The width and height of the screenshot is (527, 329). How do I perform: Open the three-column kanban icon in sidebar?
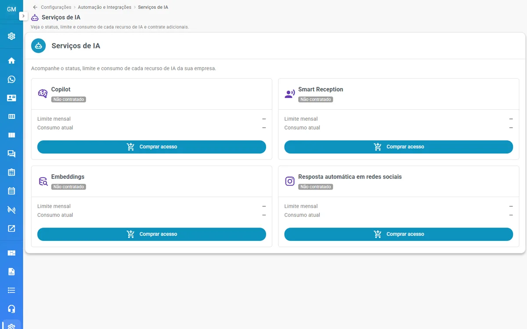tap(11, 117)
